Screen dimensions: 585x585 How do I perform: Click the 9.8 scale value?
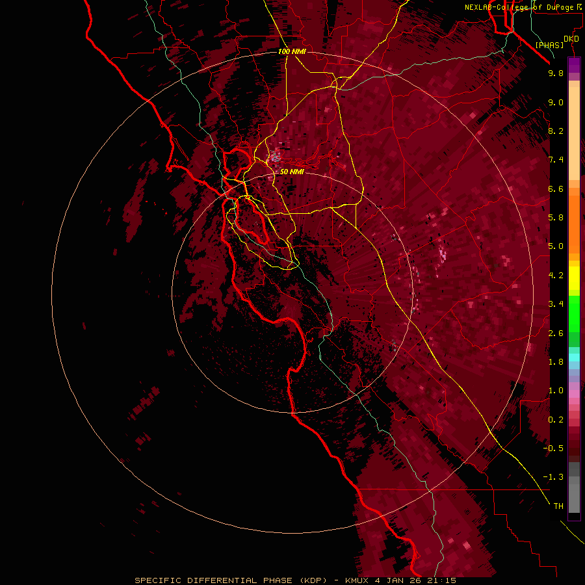[556, 73]
